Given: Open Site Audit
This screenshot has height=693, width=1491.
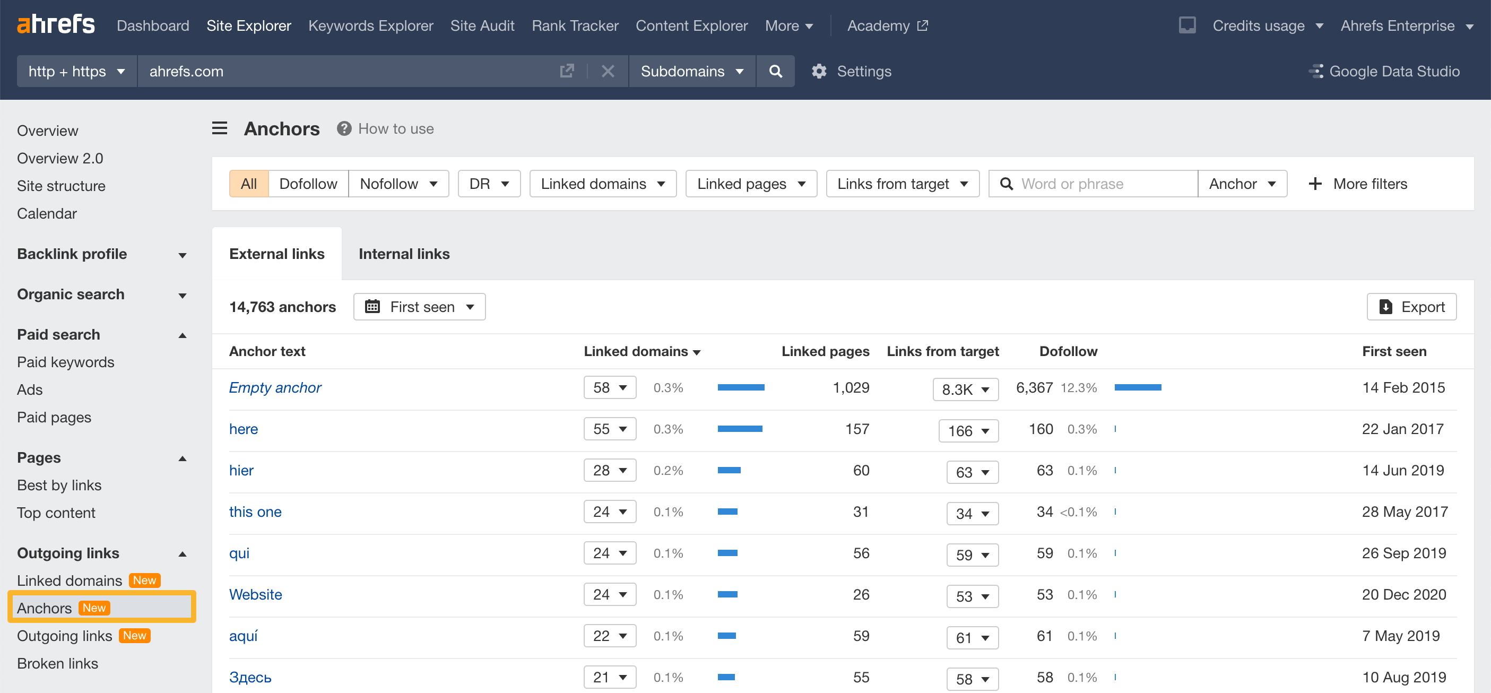Looking at the screenshot, I should click(482, 25).
